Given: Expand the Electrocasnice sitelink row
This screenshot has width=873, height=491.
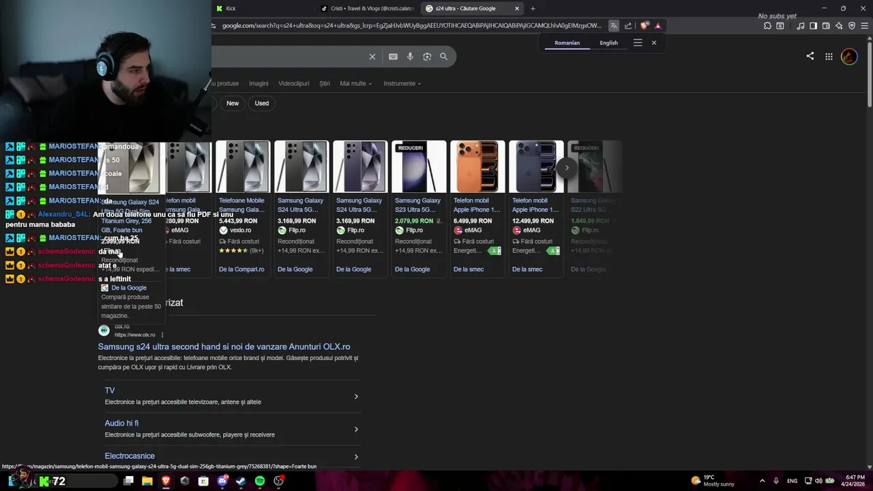Looking at the screenshot, I should tap(232, 456).
